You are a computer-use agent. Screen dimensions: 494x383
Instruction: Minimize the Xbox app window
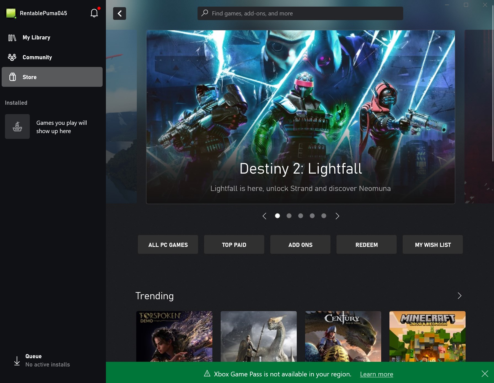tap(447, 5)
